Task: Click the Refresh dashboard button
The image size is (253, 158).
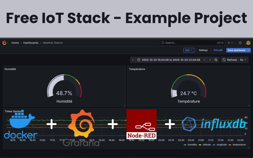Action: [x=230, y=60]
